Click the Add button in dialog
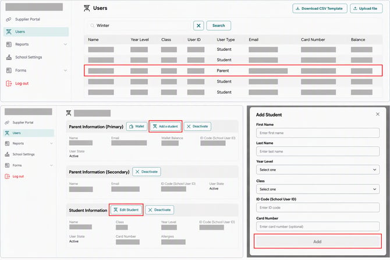The height and width of the screenshot is (260, 390). (x=318, y=241)
